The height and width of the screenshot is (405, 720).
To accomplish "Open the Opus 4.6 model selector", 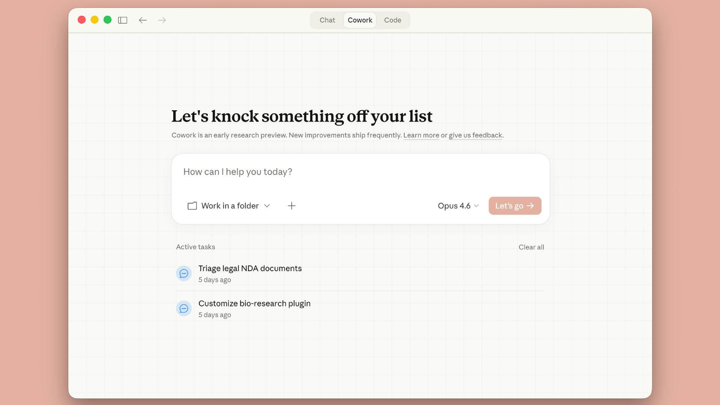I will [458, 206].
